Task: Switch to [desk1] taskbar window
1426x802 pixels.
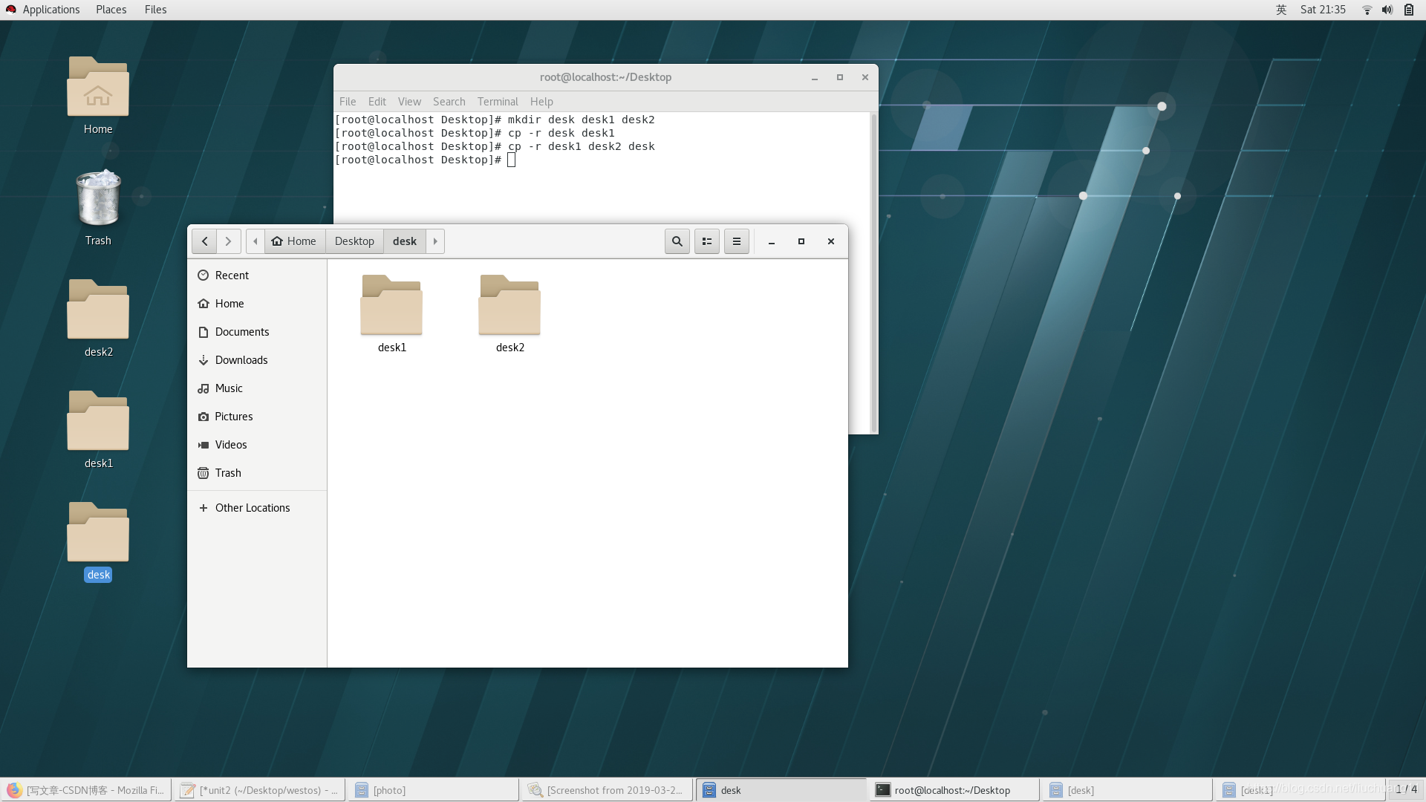Action: click(x=1301, y=790)
